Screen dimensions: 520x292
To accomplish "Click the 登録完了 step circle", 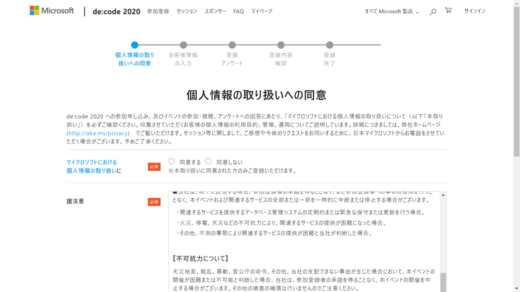I will pyautogui.click(x=330, y=45).
